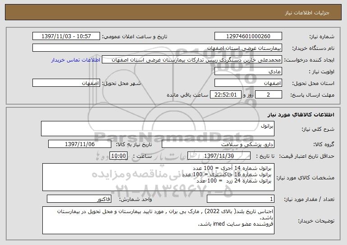Select the priority field عادی
Screen dimensions: 347x245
pos(248,71)
